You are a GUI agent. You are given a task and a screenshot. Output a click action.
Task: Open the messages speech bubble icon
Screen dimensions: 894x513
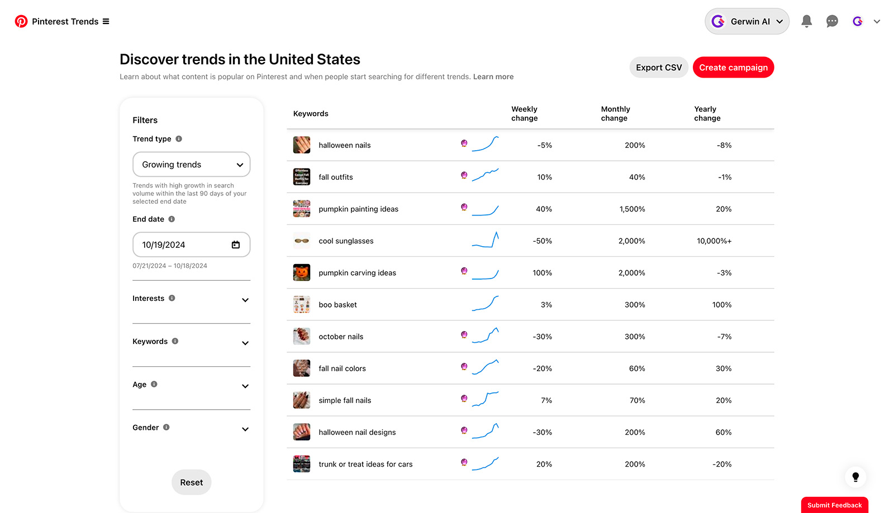pos(832,21)
